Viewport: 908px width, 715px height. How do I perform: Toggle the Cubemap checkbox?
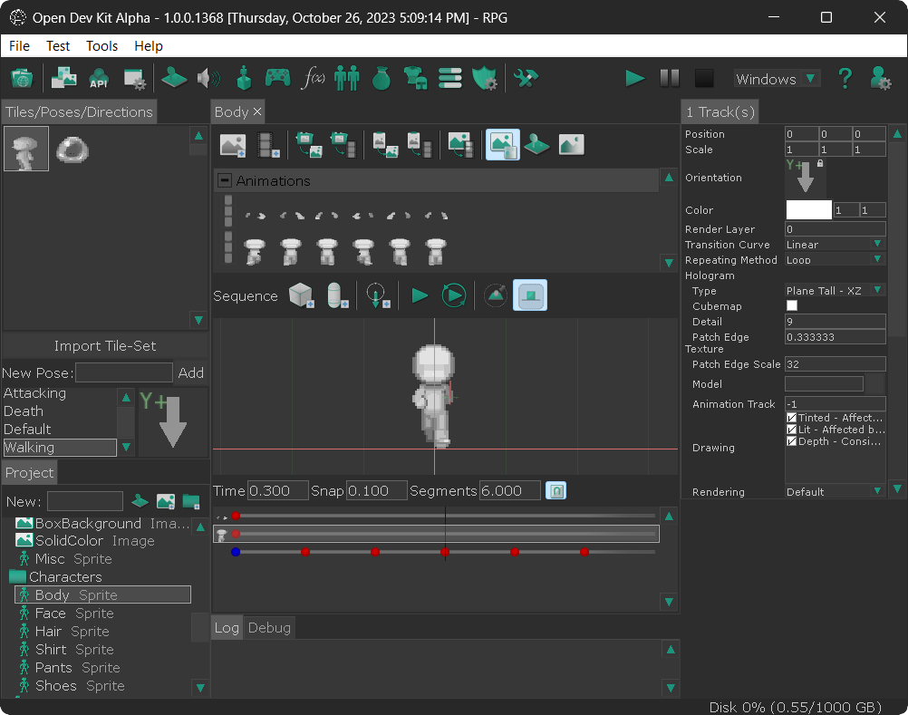coord(792,305)
